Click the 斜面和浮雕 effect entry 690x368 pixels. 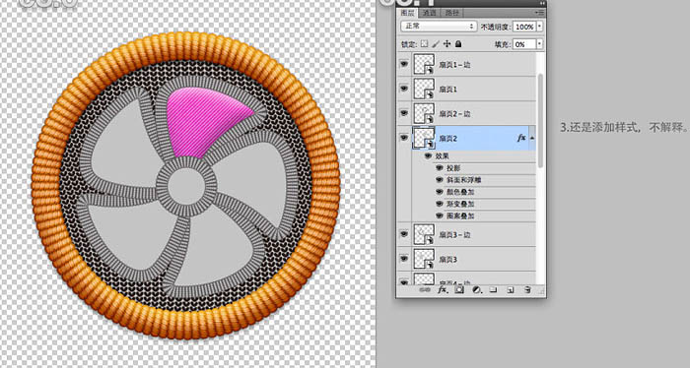click(x=464, y=180)
